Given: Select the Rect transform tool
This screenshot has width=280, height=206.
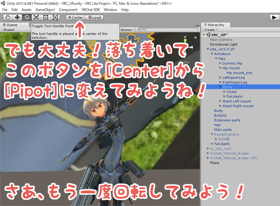Looking at the screenshot, I should [x=46, y=17].
